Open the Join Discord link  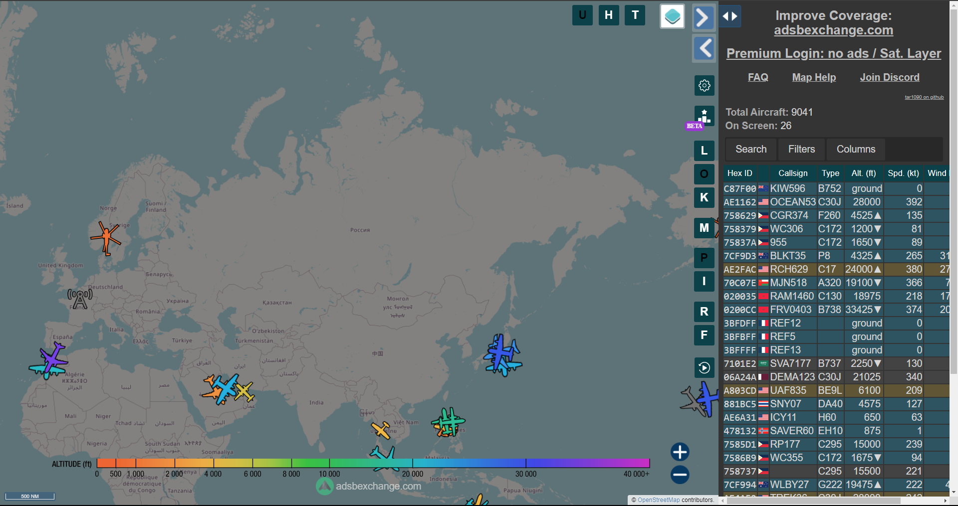(x=890, y=77)
